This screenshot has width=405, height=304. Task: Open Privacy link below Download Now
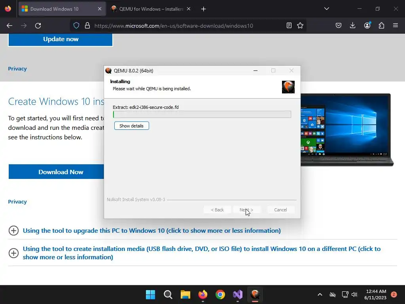(17, 201)
